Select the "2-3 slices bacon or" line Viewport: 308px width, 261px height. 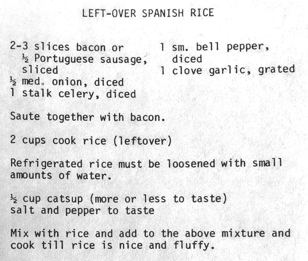click(67, 47)
